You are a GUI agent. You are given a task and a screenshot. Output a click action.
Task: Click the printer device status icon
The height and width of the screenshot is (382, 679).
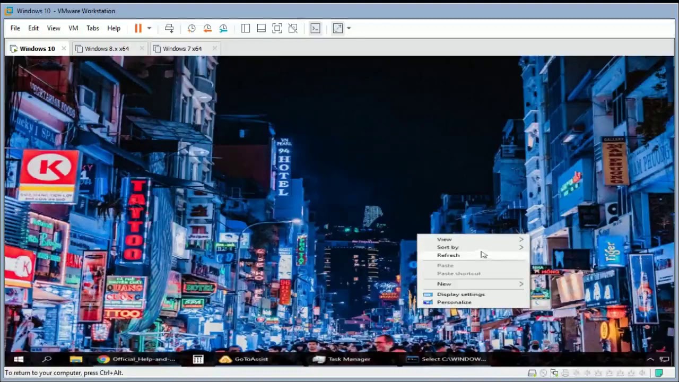point(565,373)
